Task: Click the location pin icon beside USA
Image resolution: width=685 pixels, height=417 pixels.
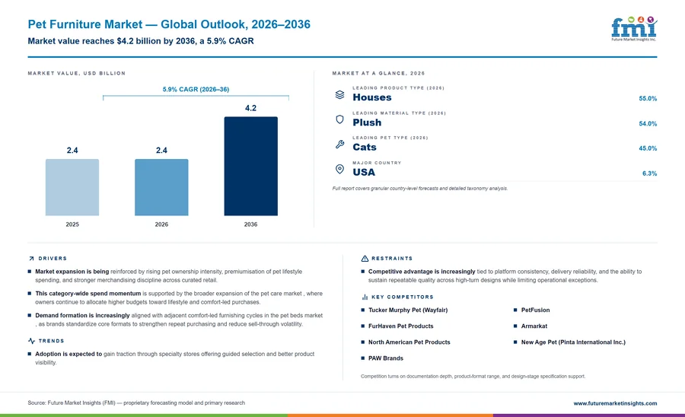Action: (340, 170)
